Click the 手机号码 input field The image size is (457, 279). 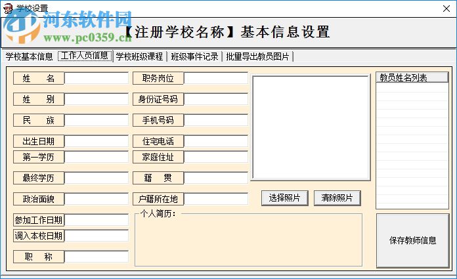point(216,120)
